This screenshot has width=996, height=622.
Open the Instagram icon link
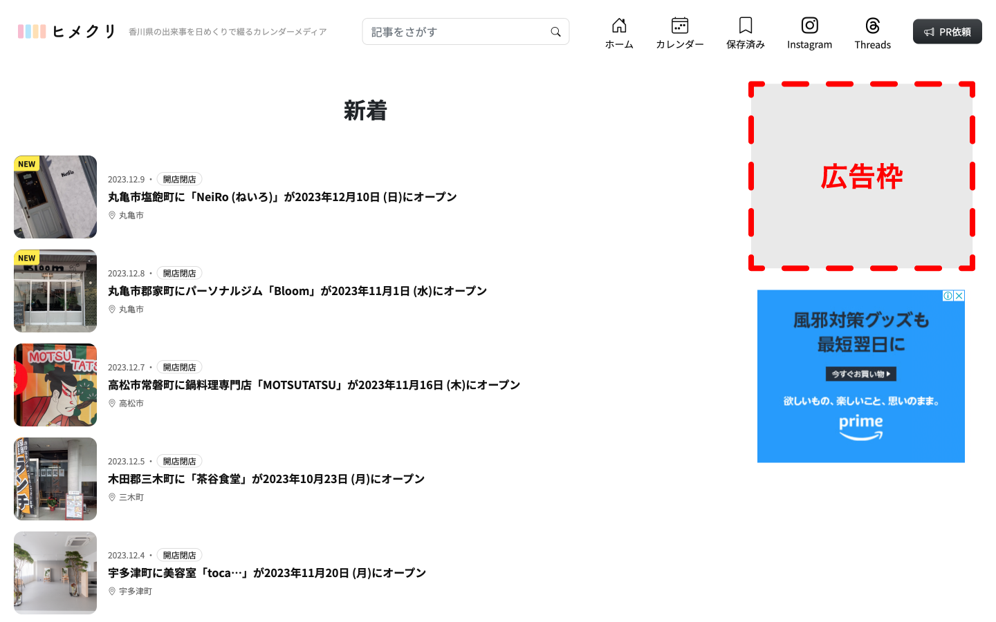click(809, 26)
